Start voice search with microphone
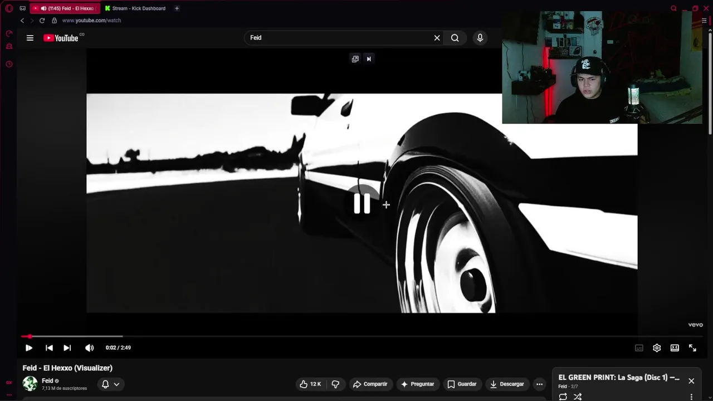 (x=480, y=38)
